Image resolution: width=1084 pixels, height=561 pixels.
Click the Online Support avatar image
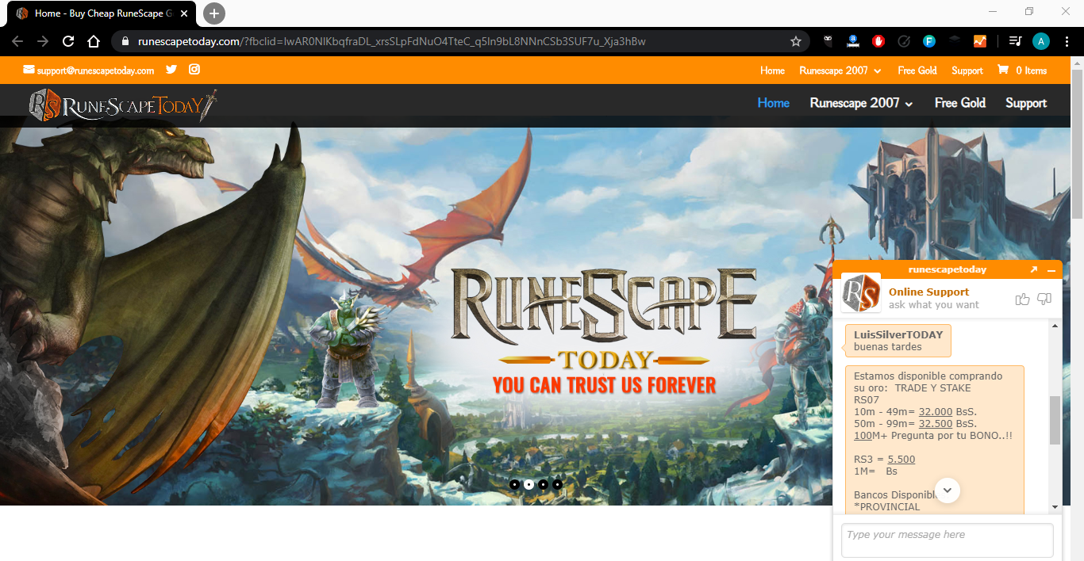pyautogui.click(x=861, y=293)
